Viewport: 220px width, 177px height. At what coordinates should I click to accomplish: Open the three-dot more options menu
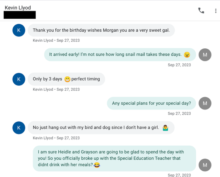pos(216,11)
